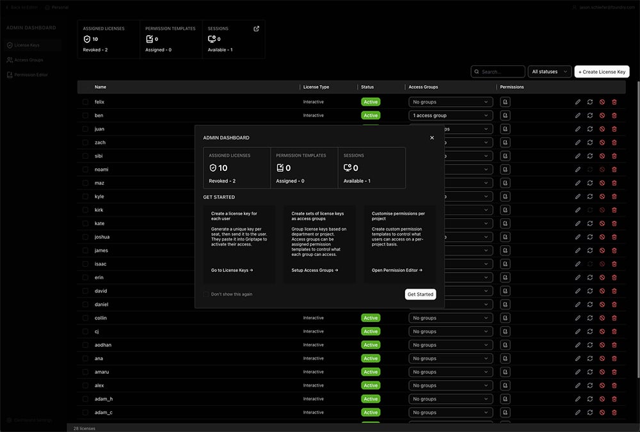
Task: Open alex's access groups dropdown
Action: 451,385
